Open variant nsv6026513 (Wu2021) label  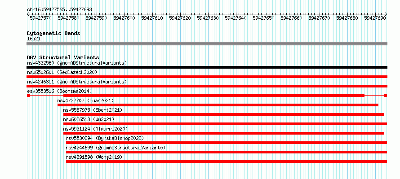tap(89, 119)
